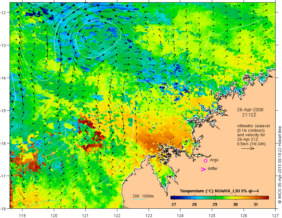Click the longitude axis label 127
The height and width of the screenshot is (218, 282).
[x=275, y=215]
